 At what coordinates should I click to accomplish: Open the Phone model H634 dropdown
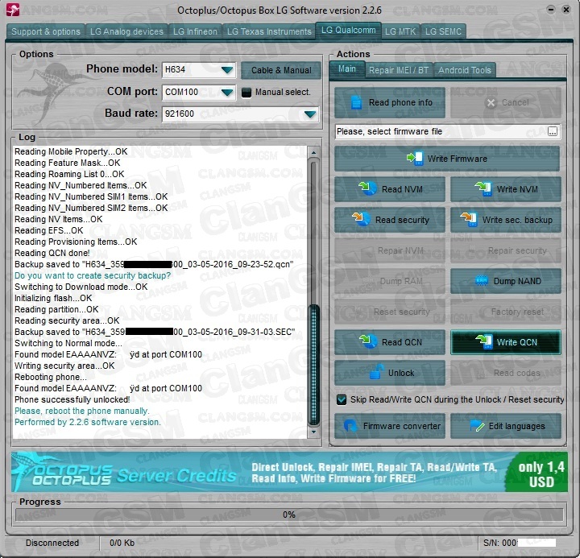(226, 69)
